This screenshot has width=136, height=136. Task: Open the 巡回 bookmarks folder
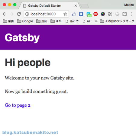coord(42,21)
